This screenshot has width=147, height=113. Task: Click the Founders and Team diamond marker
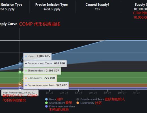[x=20, y=69]
